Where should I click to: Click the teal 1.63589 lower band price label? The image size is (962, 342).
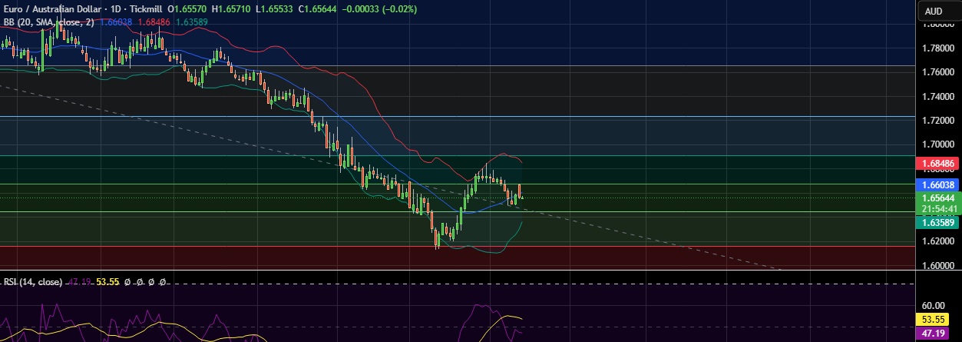pos(937,222)
